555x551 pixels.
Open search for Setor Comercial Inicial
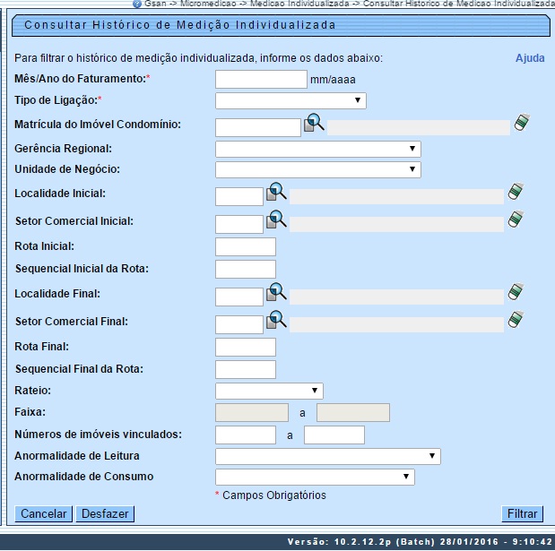coord(275,220)
